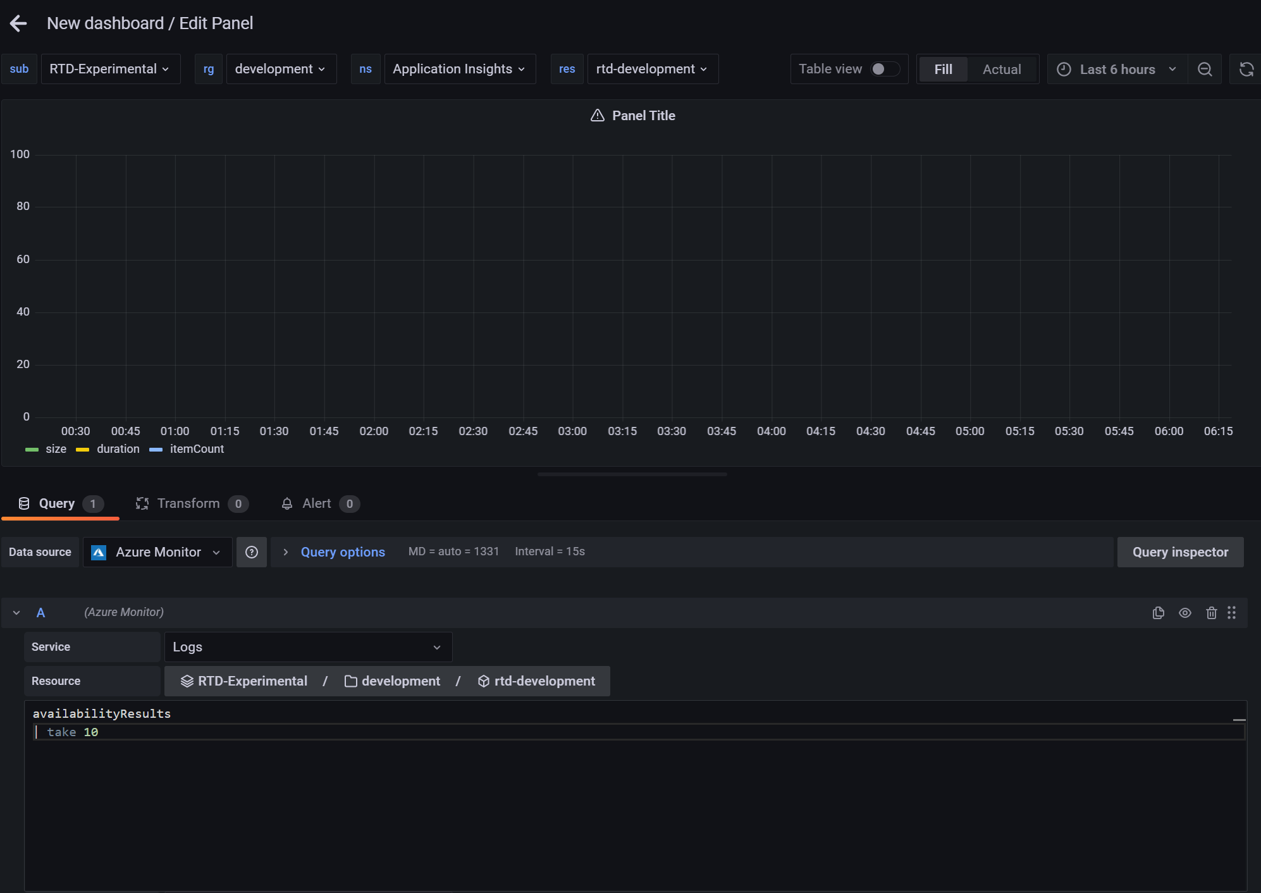Open the Alert tab
Image resolution: width=1261 pixels, height=893 pixels.
point(316,503)
